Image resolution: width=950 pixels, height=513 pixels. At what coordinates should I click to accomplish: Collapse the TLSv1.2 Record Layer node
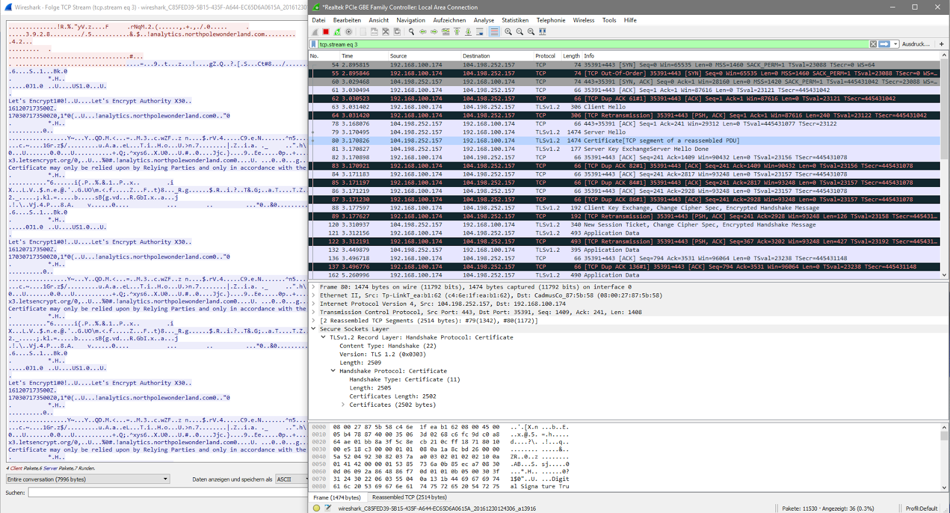pyautogui.click(x=323, y=337)
